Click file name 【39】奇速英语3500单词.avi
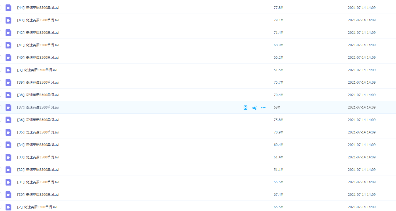 point(38,83)
